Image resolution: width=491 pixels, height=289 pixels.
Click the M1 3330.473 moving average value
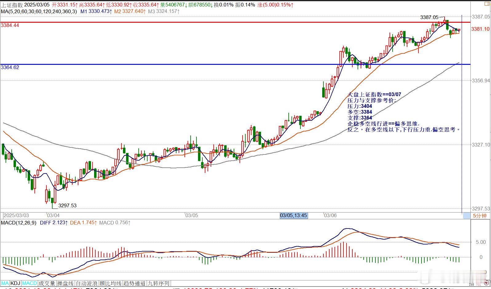tap(96, 11)
